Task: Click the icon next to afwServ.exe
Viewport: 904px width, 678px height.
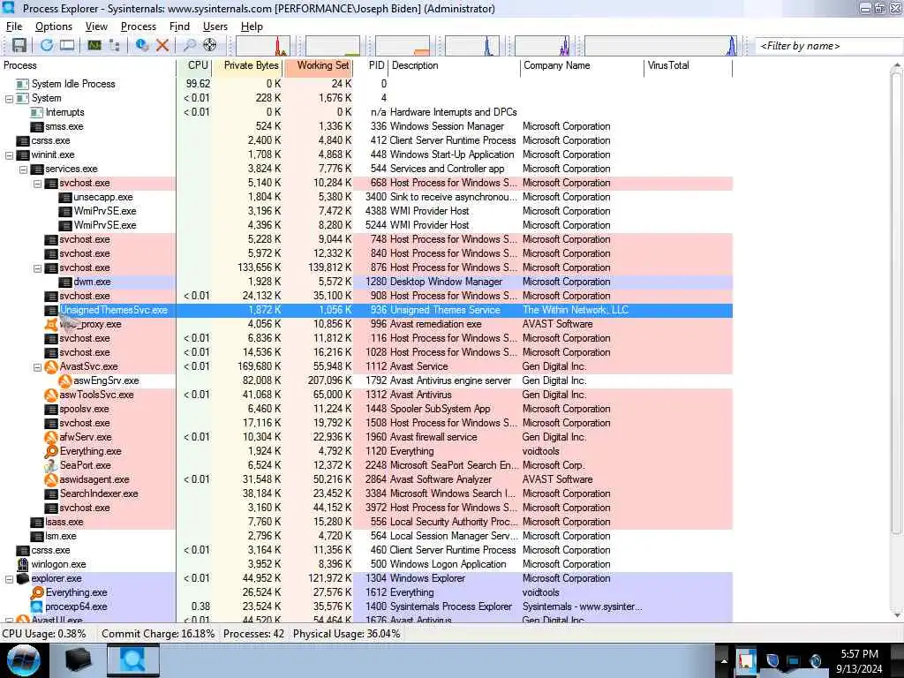Action: pyautogui.click(x=51, y=437)
